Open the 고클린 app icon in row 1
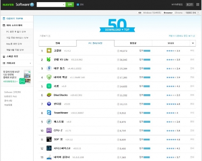This screenshot has height=161, width=202. [49, 50]
